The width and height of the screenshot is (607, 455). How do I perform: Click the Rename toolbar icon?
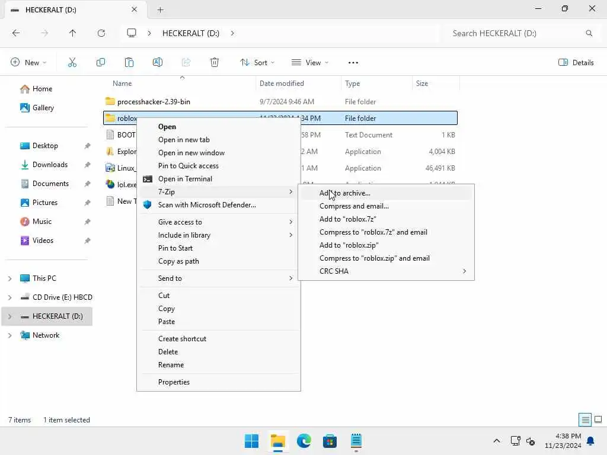click(158, 62)
